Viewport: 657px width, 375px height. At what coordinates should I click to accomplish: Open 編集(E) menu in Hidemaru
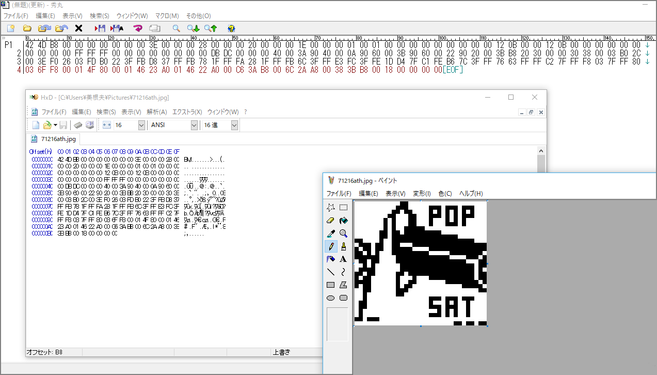45,16
